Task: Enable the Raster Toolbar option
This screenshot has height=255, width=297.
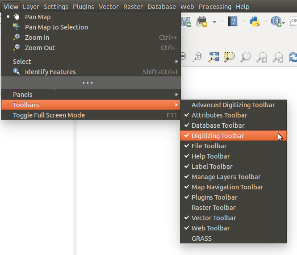Action: click(x=213, y=208)
